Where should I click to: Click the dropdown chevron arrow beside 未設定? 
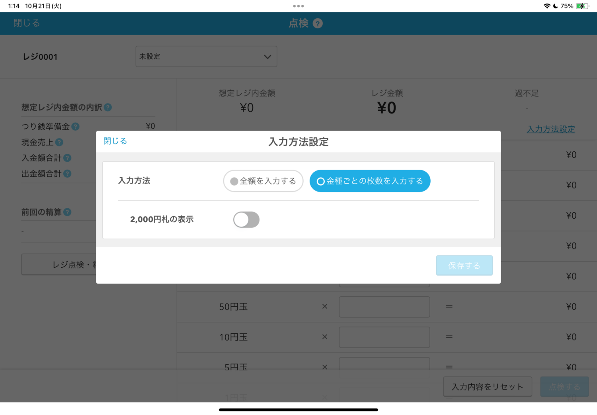coord(267,57)
